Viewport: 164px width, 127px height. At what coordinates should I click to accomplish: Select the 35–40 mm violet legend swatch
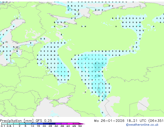(x=64, y=124)
